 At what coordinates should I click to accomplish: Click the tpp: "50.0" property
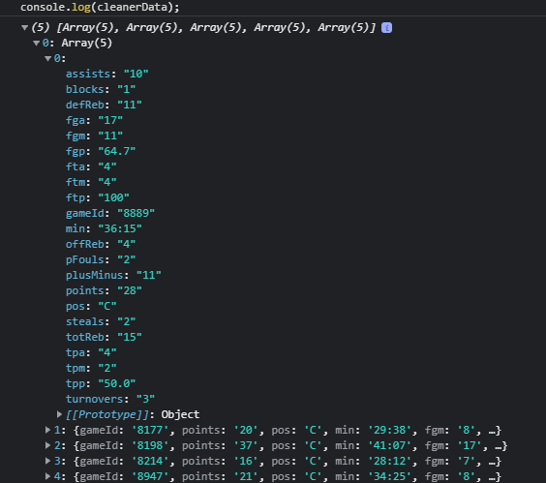click(x=101, y=383)
